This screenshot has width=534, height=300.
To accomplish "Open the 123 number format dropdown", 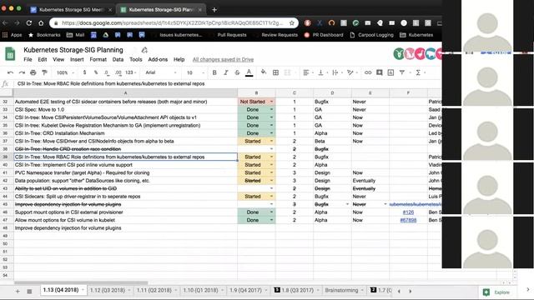I will point(131,72).
